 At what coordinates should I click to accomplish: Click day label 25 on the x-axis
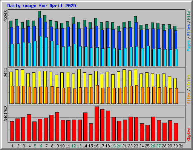[147, 146]
